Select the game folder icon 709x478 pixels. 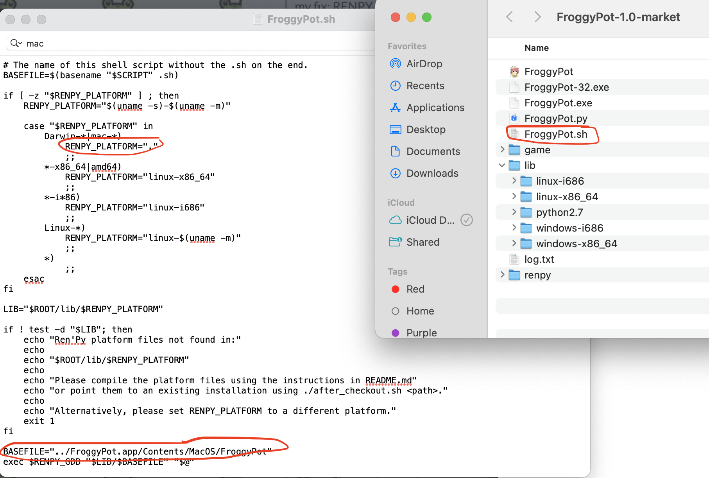point(514,150)
